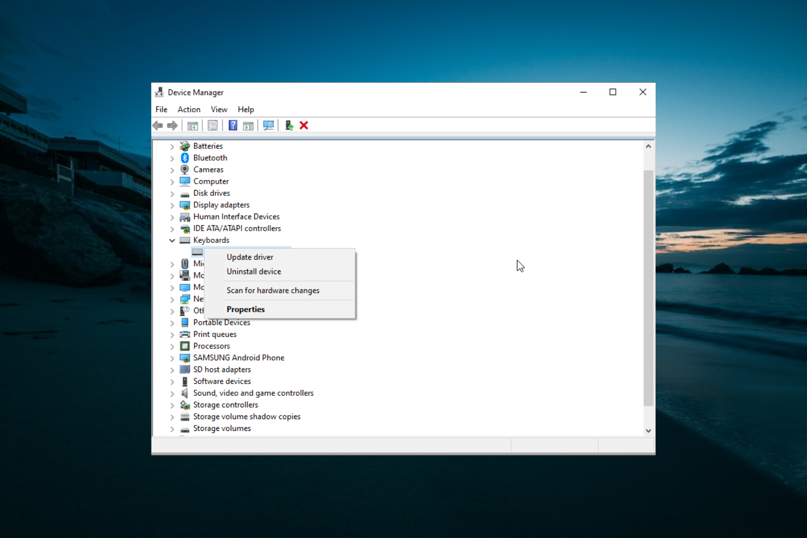The width and height of the screenshot is (807, 538).
Task: Select the Cameras row label
Action: 208,169
